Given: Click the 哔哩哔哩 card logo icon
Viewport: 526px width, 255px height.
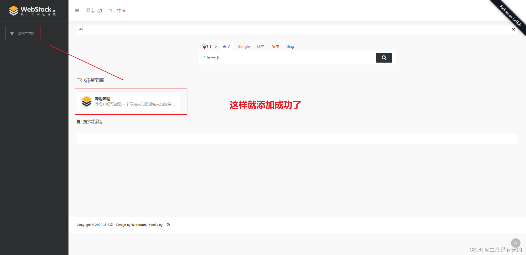Looking at the screenshot, I should (87, 101).
